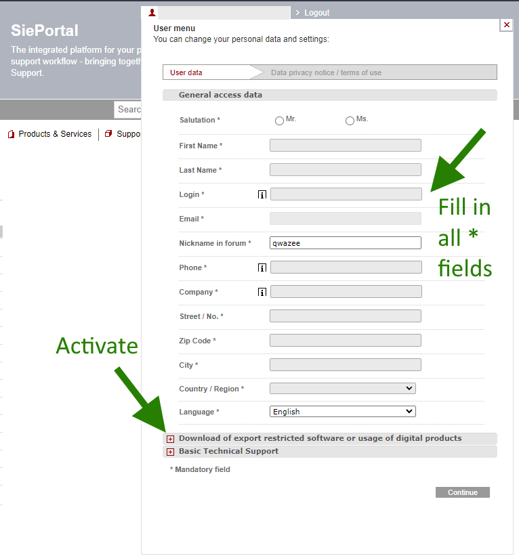
Task: Click the Zip Code input field
Action: point(345,341)
